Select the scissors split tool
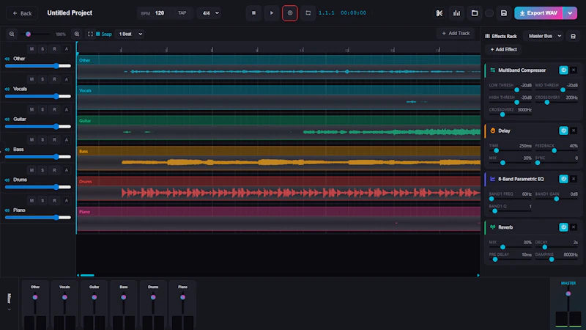The width and height of the screenshot is (586, 330). [439, 13]
